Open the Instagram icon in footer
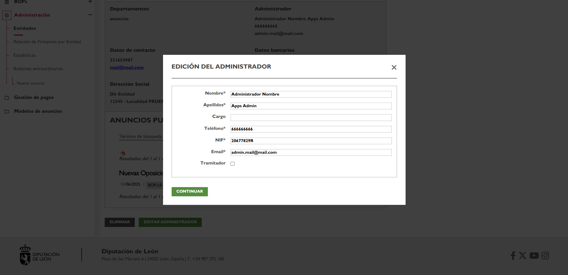 545,255
